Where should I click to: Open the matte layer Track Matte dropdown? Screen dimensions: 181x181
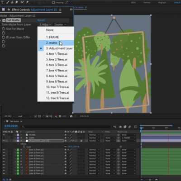[110, 138]
